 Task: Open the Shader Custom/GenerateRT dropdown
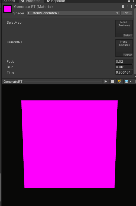[x=73, y=13]
